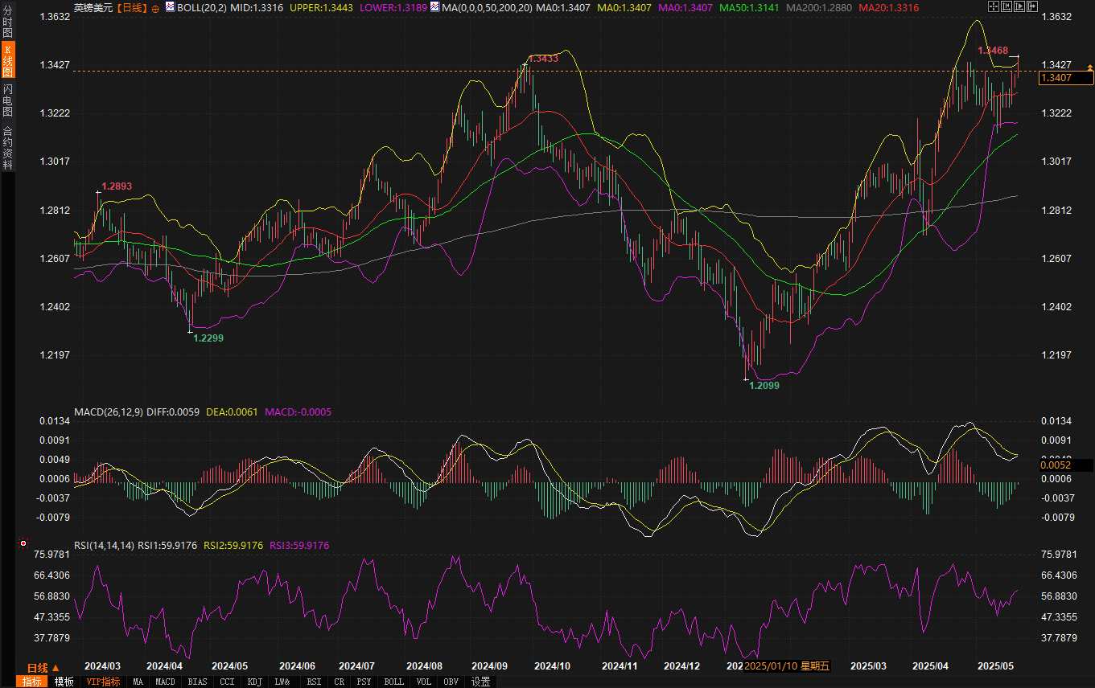Image resolution: width=1095 pixels, height=688 pixels.
Task: Click the 1.2299 low annotation
Action: coord(208,338)
